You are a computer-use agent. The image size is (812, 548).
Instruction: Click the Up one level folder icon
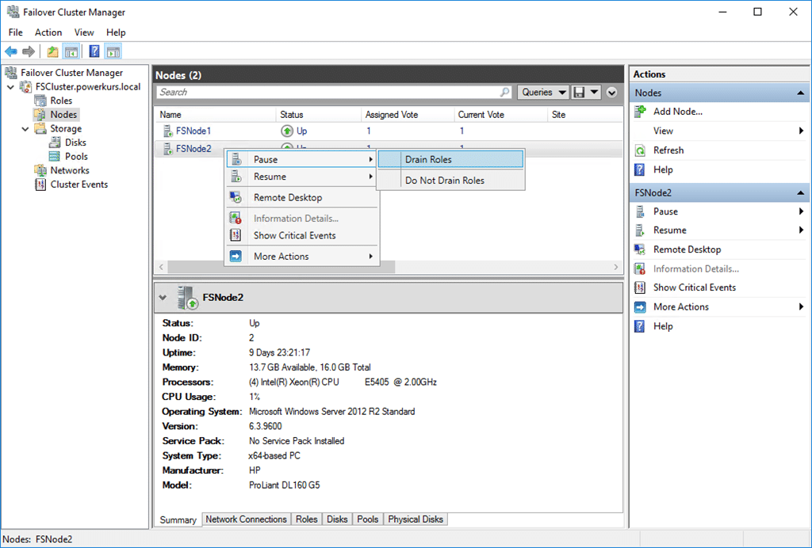[x=52, y=51]
